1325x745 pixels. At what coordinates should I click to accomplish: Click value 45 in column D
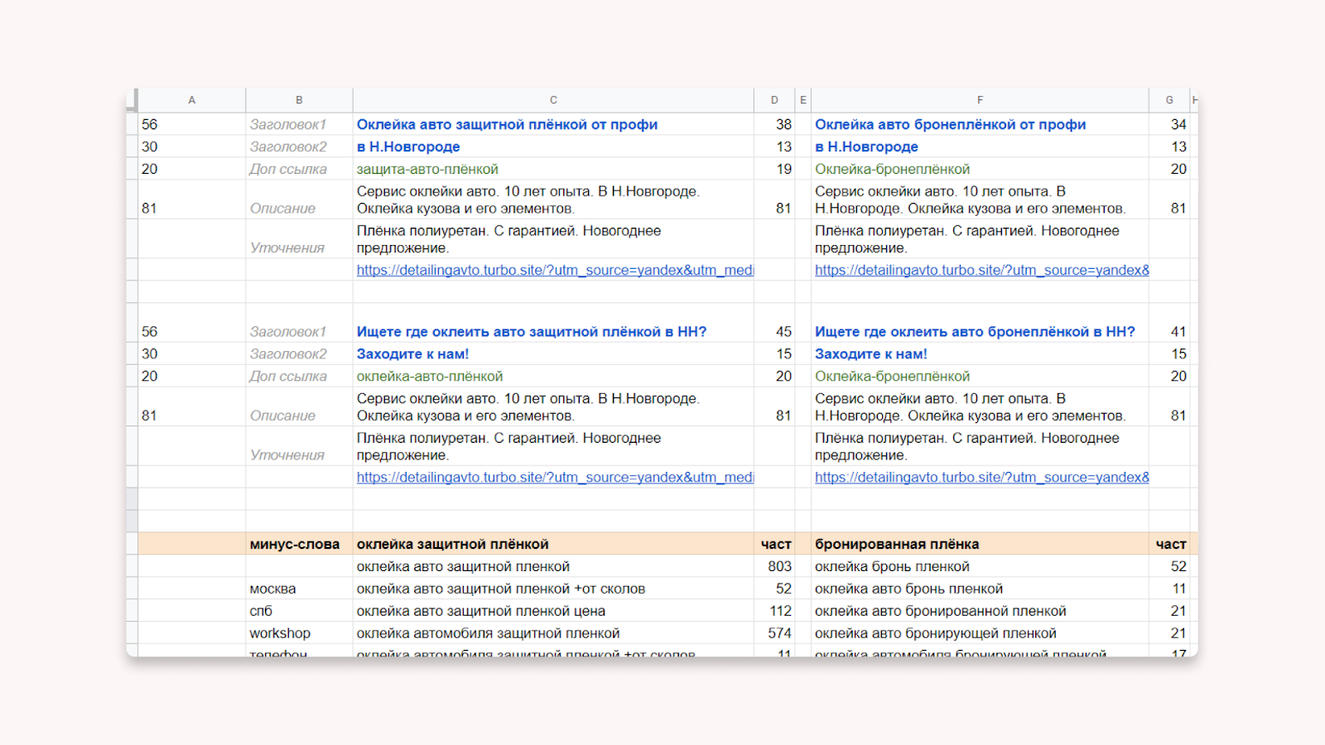pyautogui.click(x=783, y=331)
